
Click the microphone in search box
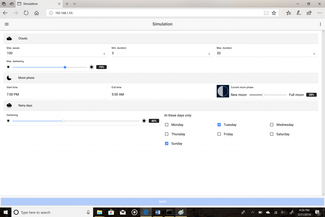88,212
